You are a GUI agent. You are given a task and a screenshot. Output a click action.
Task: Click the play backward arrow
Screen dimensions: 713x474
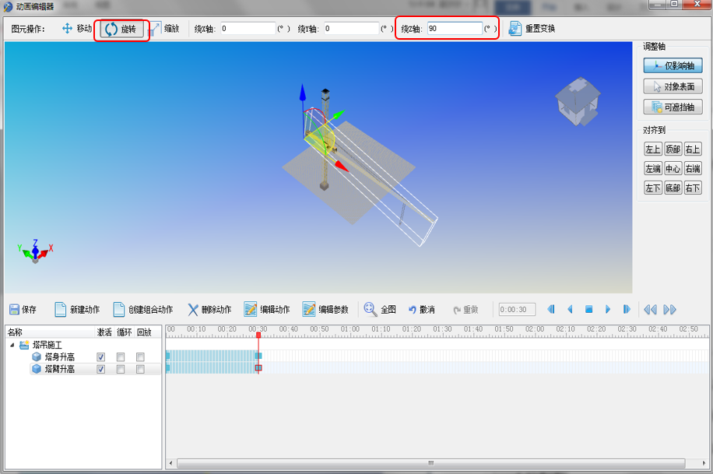click(x=570, y=309)
